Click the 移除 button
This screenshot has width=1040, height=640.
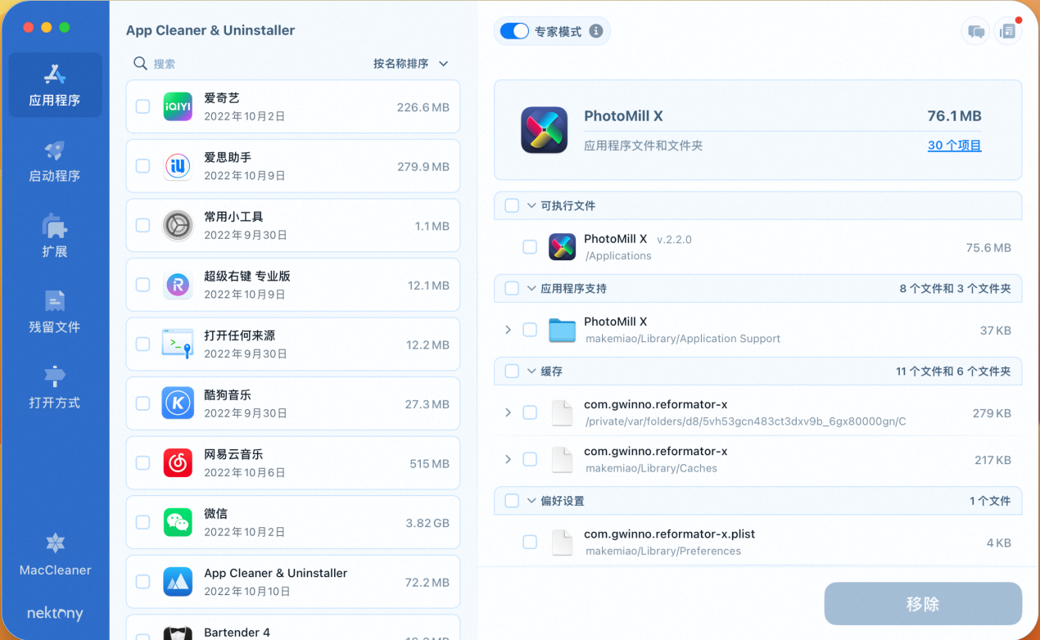point(923,604)
